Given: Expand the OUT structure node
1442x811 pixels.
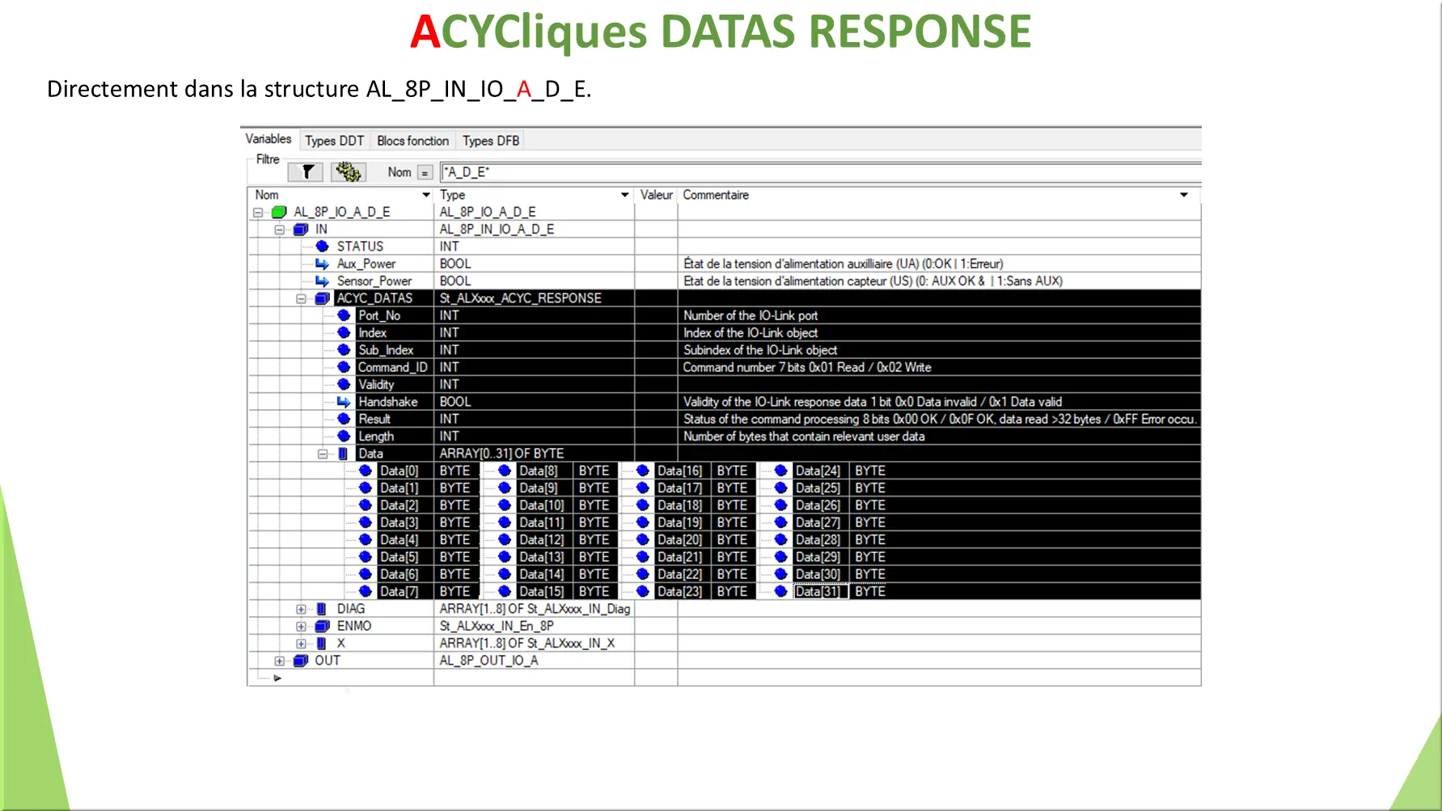Looking at the screenshot, I should point(280,661).
